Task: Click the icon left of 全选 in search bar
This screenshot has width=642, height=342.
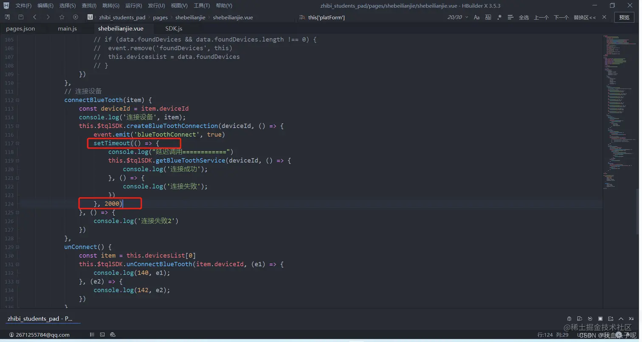Action: (510, 17)
